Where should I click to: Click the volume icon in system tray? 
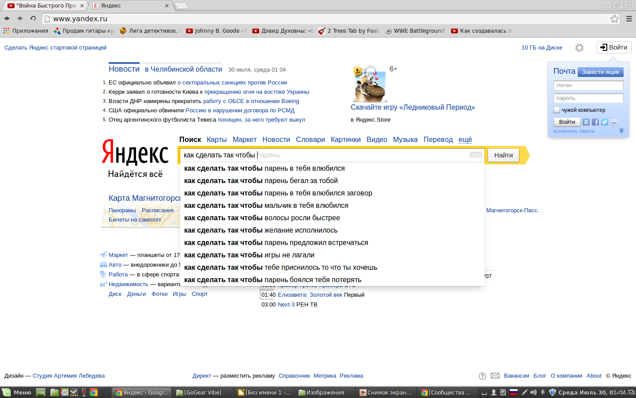point(534,392)
